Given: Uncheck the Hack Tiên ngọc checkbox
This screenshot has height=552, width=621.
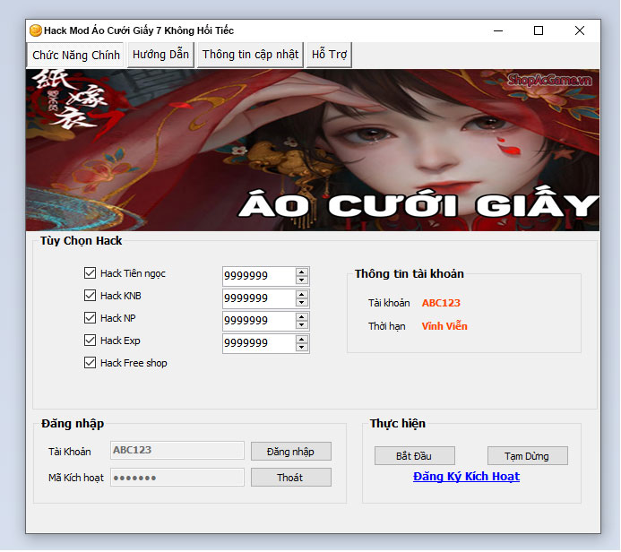Looking at the screenshot, I should pyautogui.click(x=90, y=273).
